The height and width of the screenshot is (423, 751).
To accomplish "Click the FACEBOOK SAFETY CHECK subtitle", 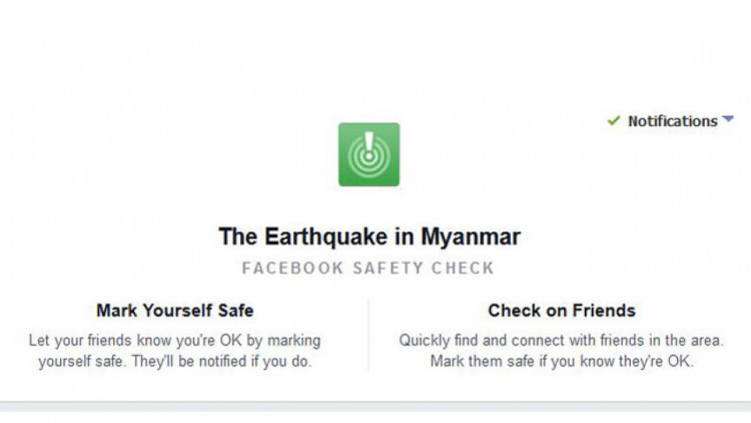I will 368,268.
